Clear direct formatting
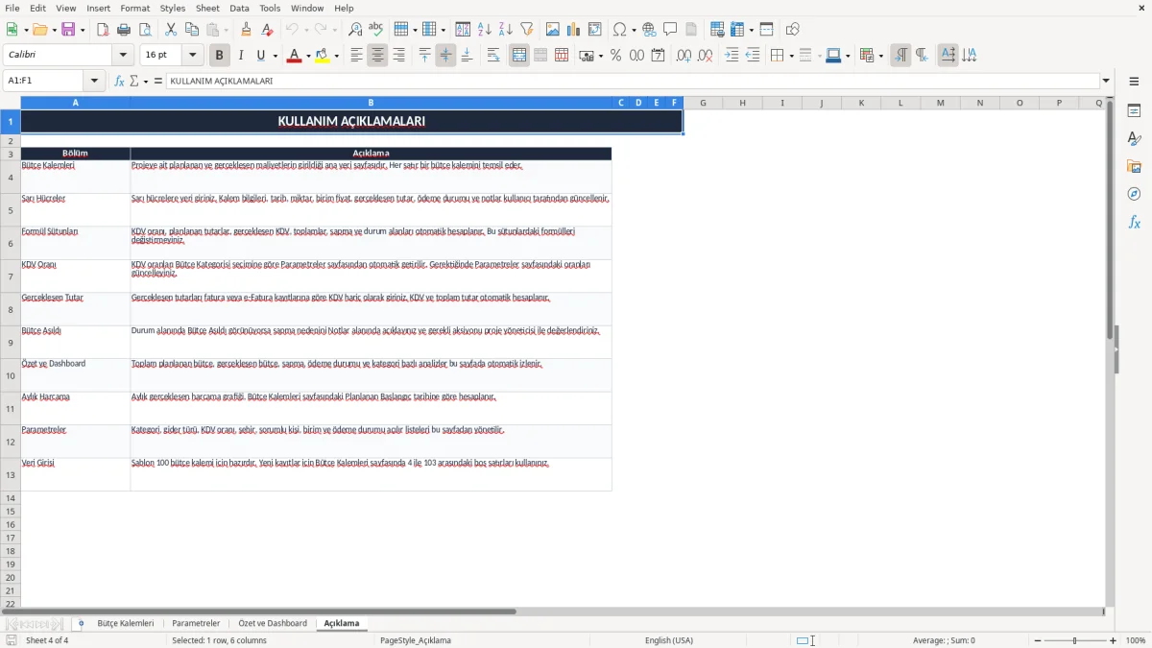Screen dimensions: 1152x648 click(x=267, y=30)
